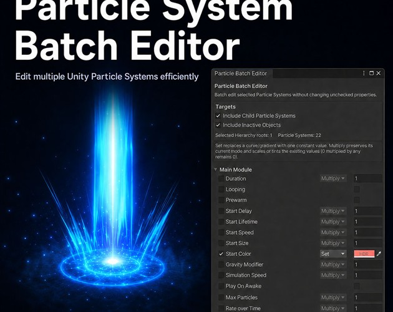Screen dimensions: 393x312
Task: Click the Rate over Time value field
Action: click(367, 308)
